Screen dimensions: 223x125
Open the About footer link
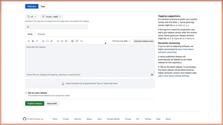168,119
